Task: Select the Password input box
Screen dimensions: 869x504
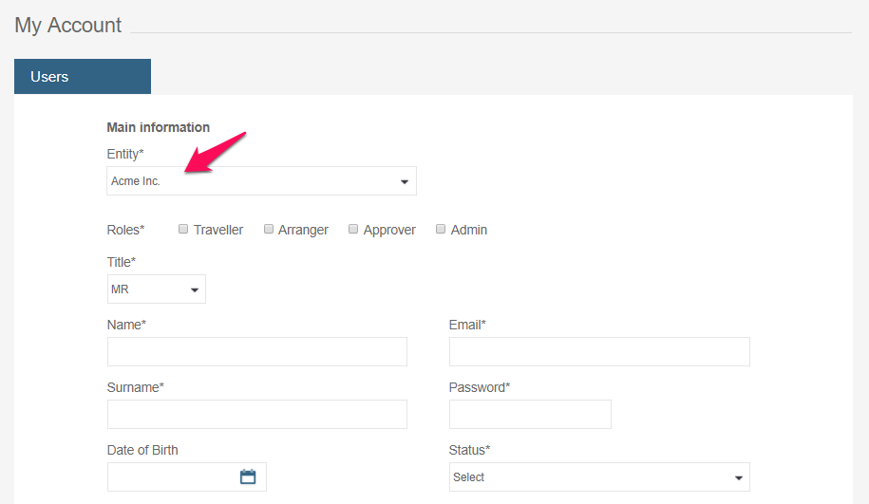Action: (530, 414)
